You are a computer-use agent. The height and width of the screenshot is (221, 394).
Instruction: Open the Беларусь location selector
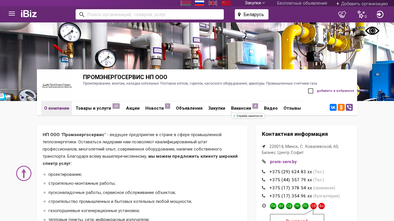coord(252,14)
